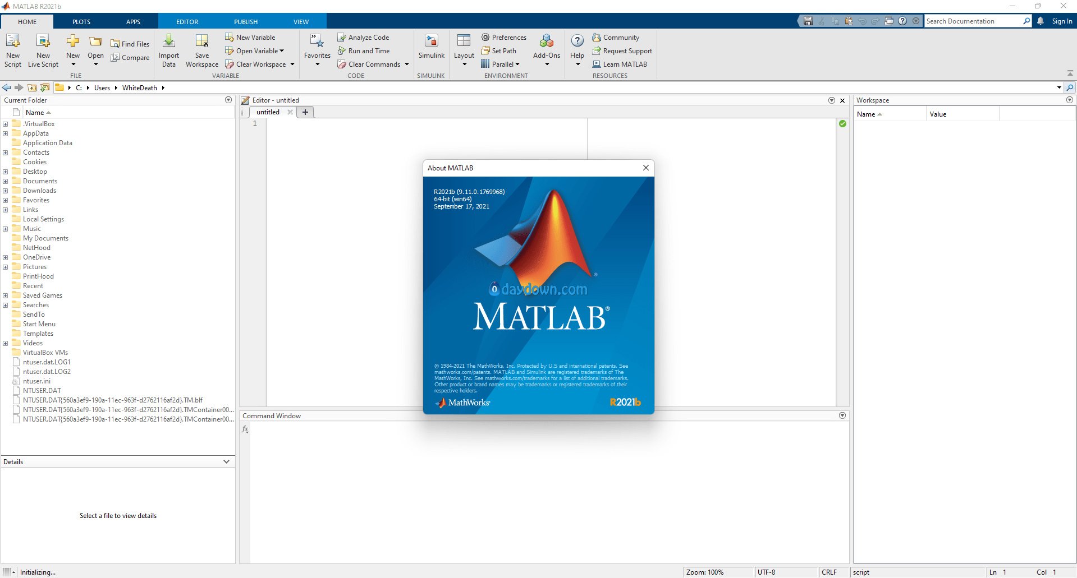Click the Browse for folder icon
The height and width of the screenshot is (578, 1077).
point(45,87)
